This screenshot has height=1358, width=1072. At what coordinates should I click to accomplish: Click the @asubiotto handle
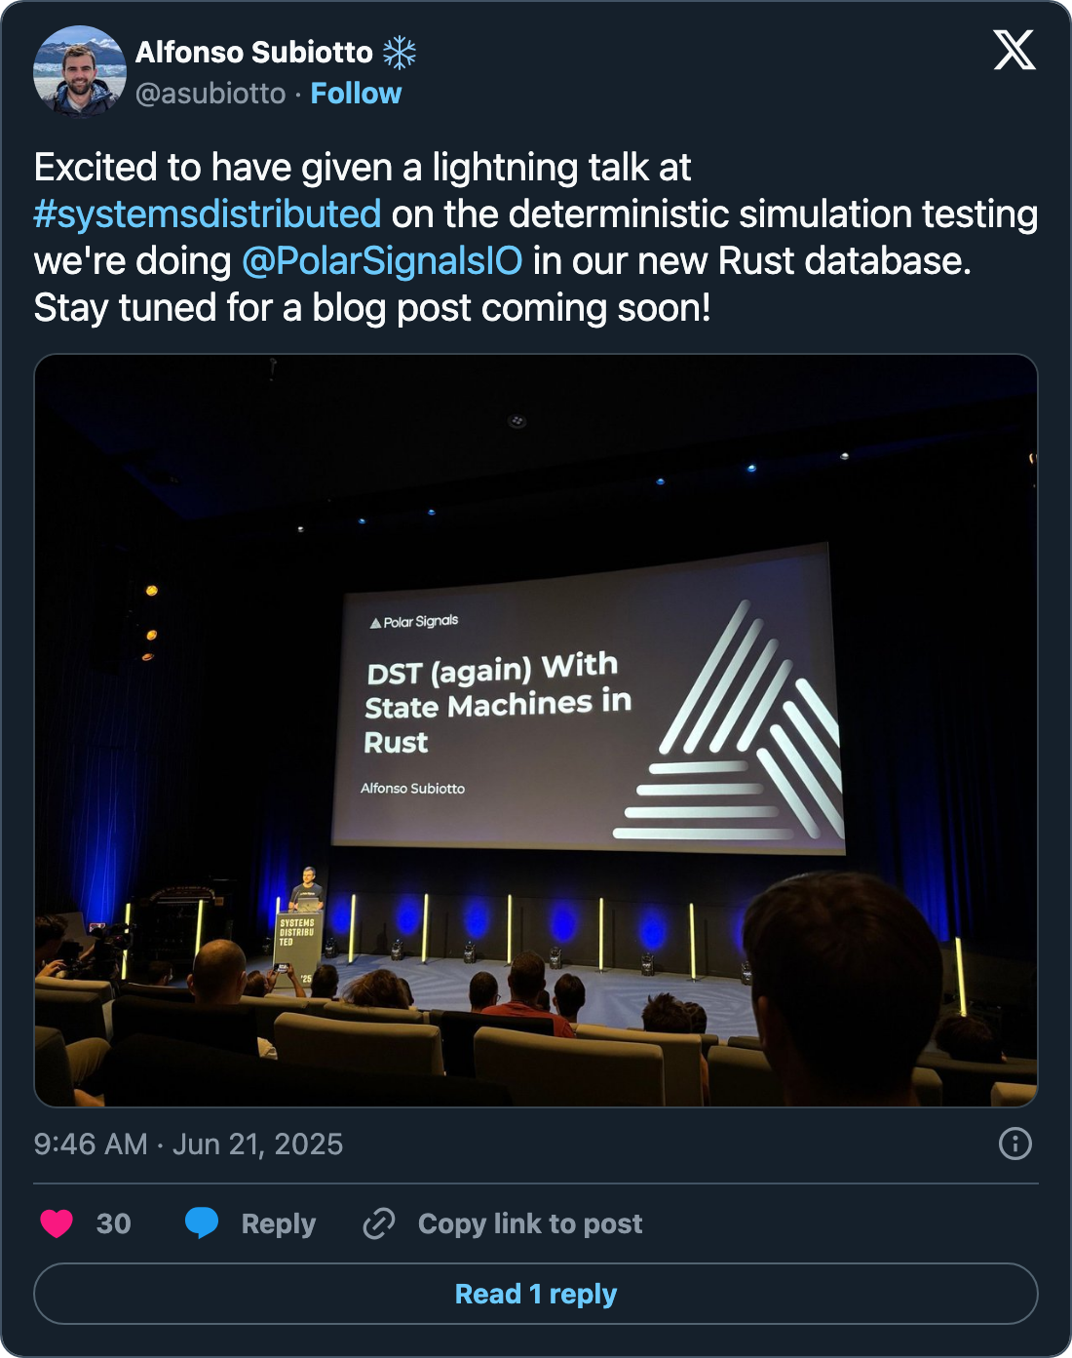(211, 94)
